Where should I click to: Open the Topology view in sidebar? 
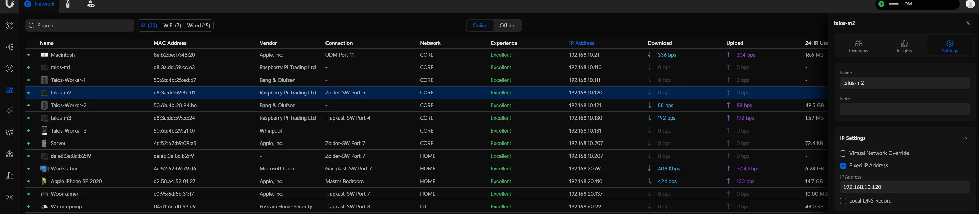pyautogui.click(x=9, y=47)
